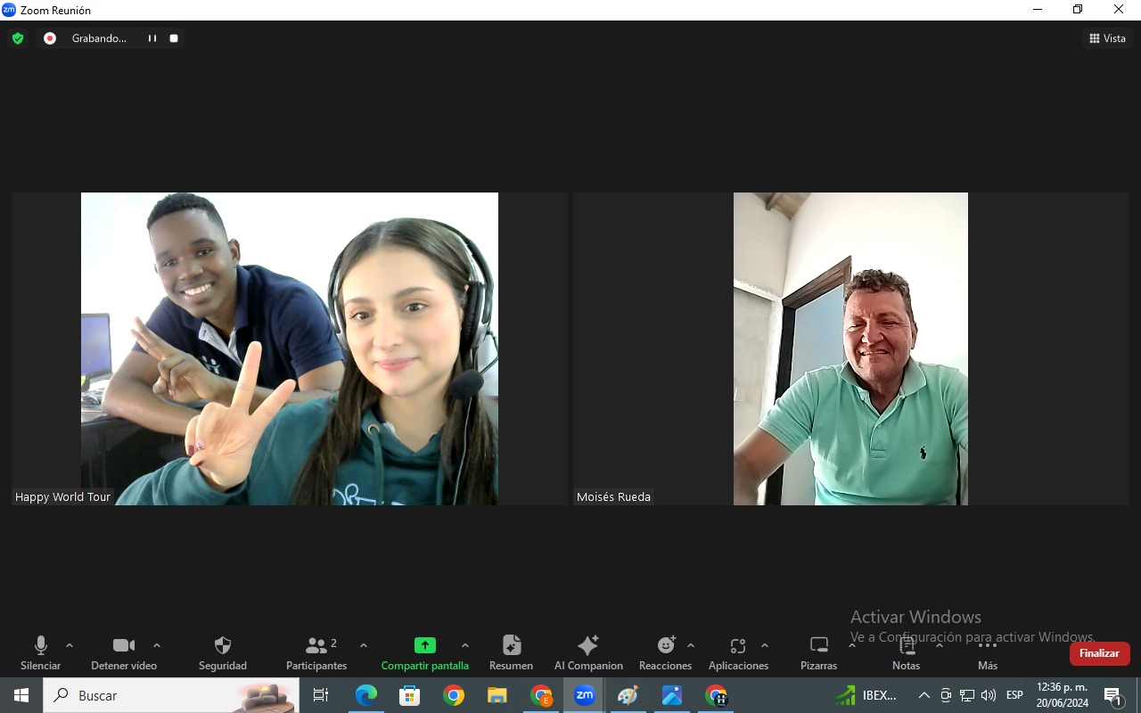Open the Resumen meeting summary
Image resolution: width=1141 pixels, height=713 pixels.
coord(512,653)
